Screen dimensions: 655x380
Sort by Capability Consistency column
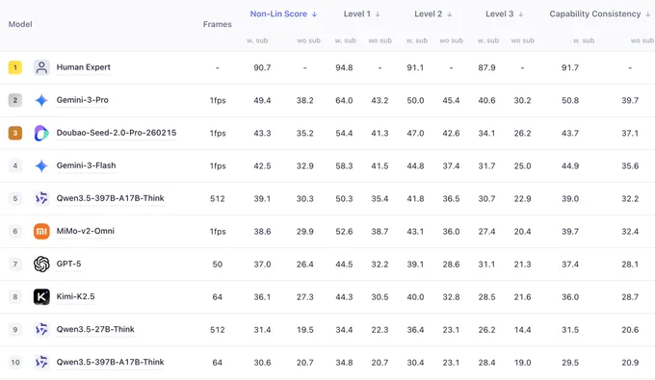pos(599,13)
